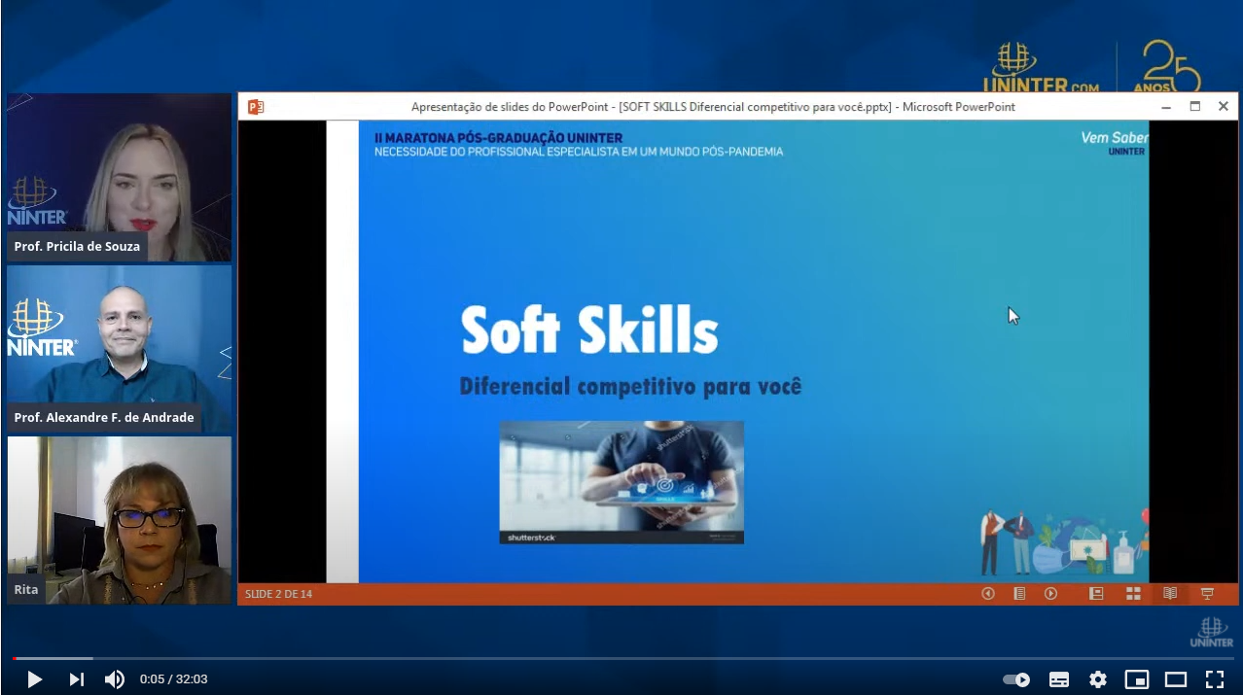
Task: Enter full screen mode
Action: tap(1215, 679)
